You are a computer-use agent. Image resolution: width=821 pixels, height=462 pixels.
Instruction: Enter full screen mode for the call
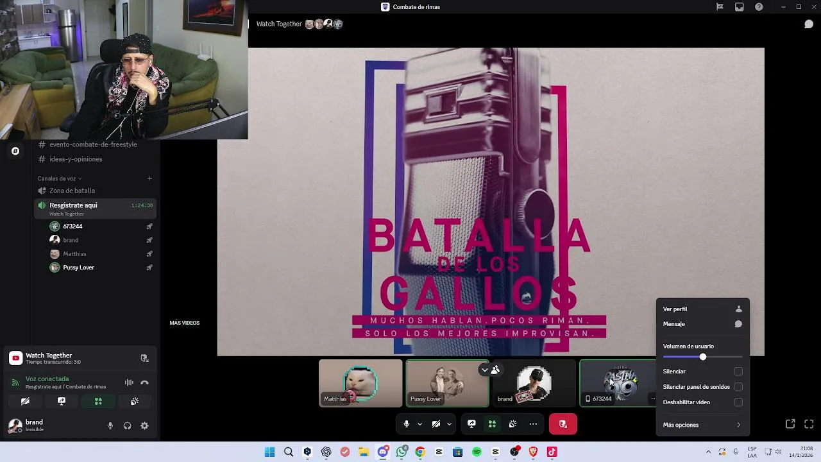809,424
